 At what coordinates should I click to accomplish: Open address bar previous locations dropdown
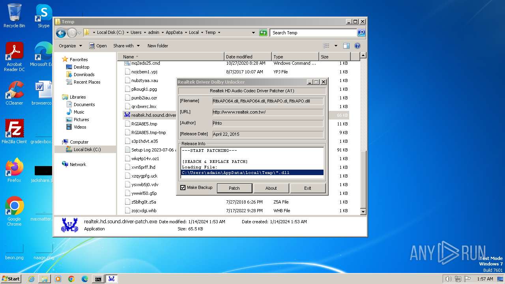(x=253, y=33)
